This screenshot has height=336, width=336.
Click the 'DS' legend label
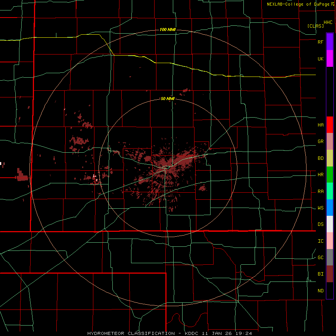coord(320,224)
